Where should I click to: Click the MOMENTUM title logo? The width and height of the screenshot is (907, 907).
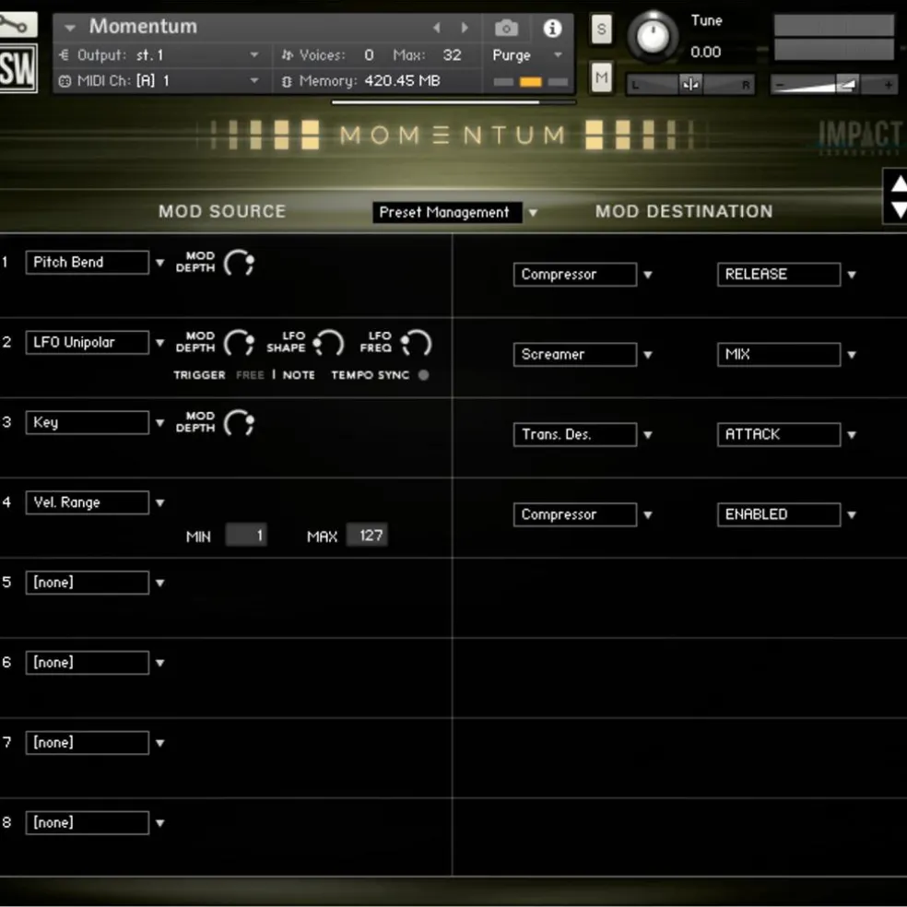[452, 135]
